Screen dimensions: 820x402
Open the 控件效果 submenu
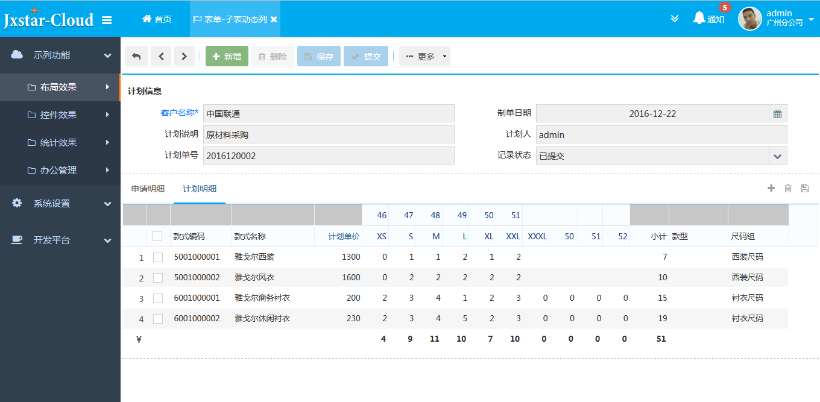60,115
